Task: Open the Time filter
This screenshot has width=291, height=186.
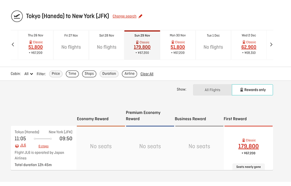Action: point(72,74)
